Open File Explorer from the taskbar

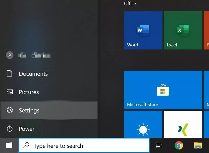[x=198, y=146]
